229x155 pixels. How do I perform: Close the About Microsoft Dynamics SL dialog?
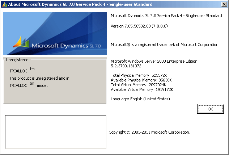[224, 4]
